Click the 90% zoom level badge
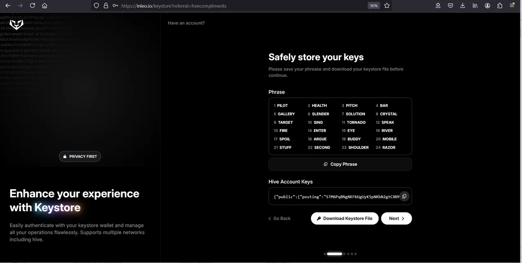Screen dimensions: 522x263 pyautogui.click(x=374, y=6)
